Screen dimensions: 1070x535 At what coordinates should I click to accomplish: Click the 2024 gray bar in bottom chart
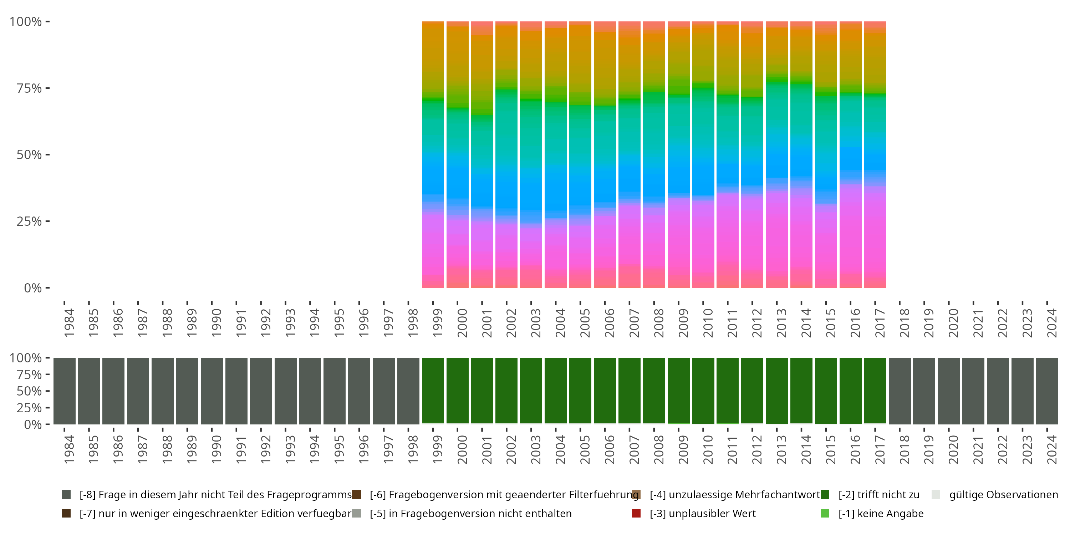(1047, 391)
